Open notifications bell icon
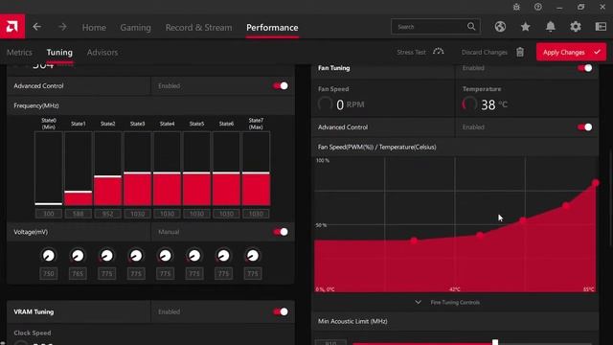 [551, 27]
